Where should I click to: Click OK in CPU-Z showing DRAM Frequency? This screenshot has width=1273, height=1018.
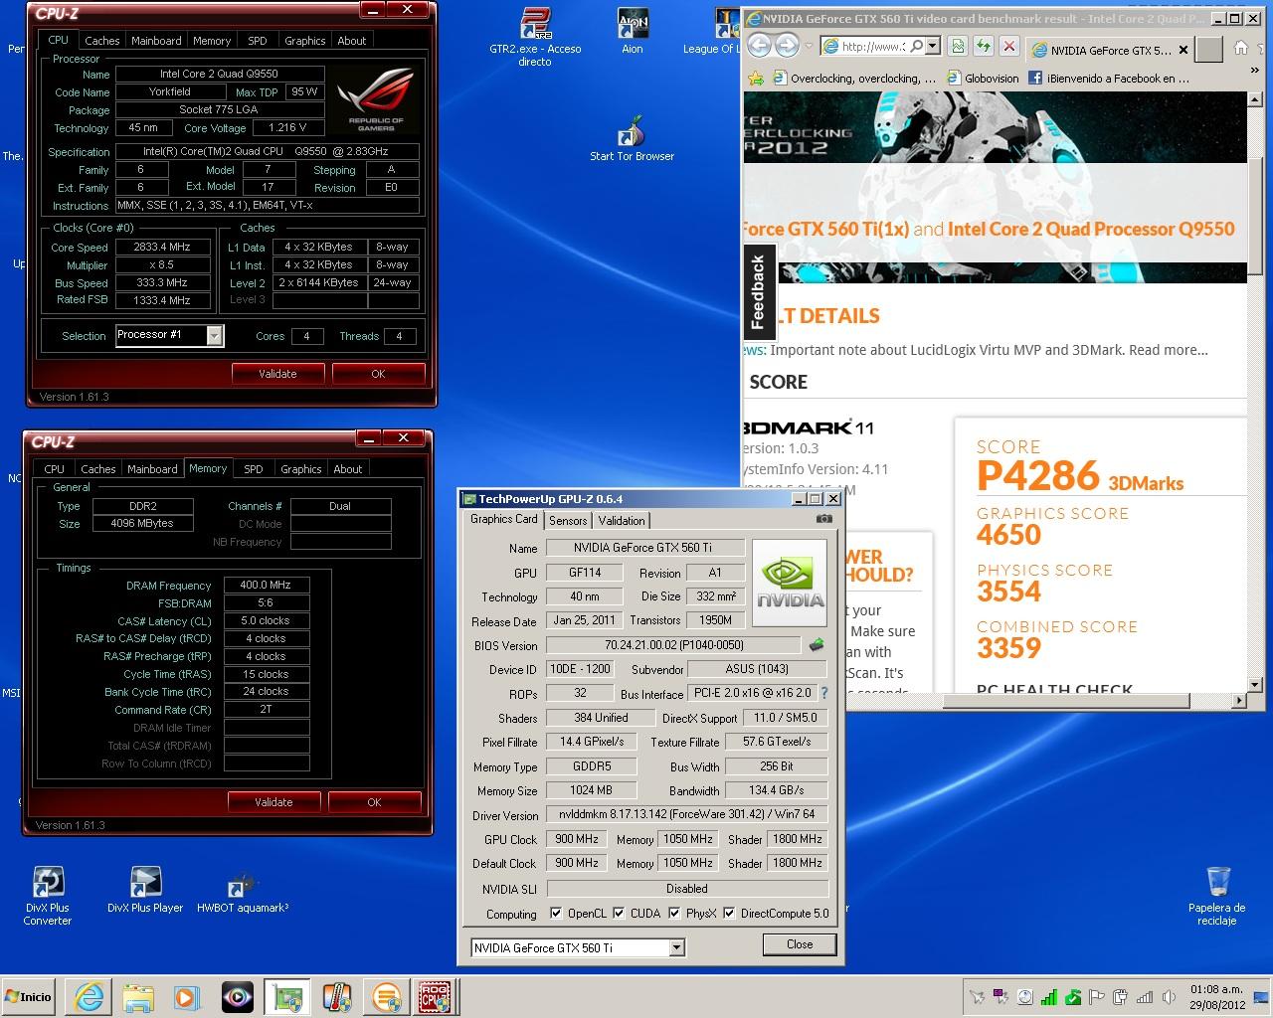pos(374,802)
